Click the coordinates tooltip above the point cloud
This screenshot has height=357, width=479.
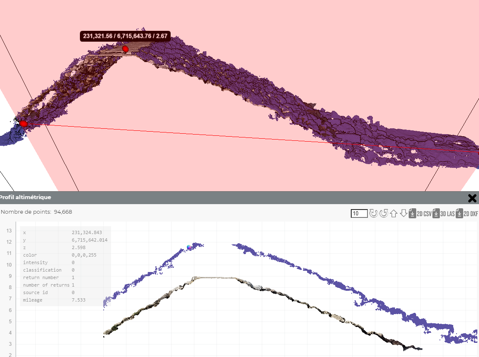coord(125,36)
